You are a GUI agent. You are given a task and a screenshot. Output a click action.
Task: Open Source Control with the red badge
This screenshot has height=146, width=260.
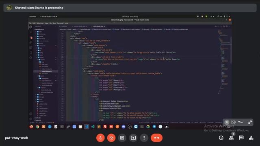point(31,37)
